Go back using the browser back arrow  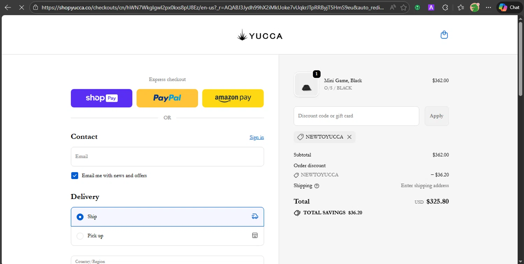8,7
